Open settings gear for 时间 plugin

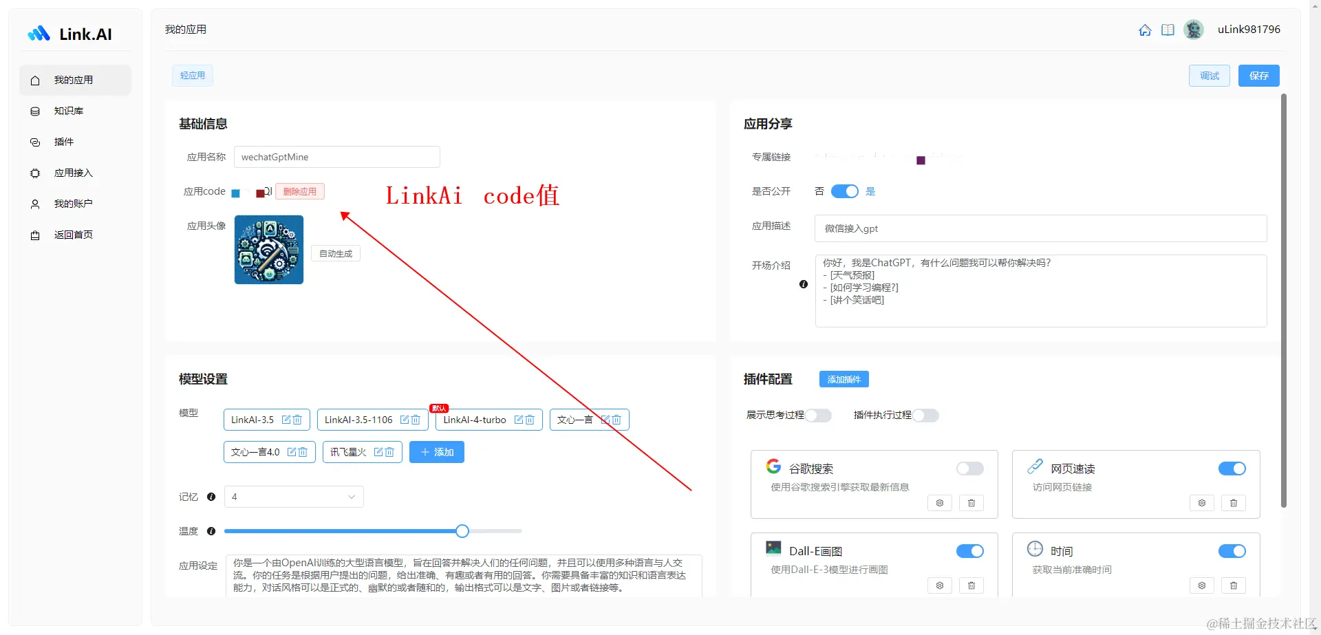pyautogui.click(x=1201, y=585)
